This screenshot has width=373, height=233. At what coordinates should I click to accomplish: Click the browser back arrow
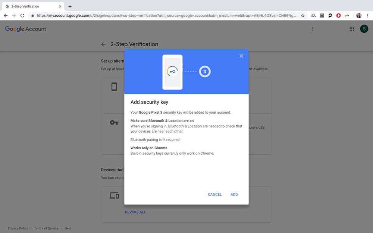click(x=6, y=15)
